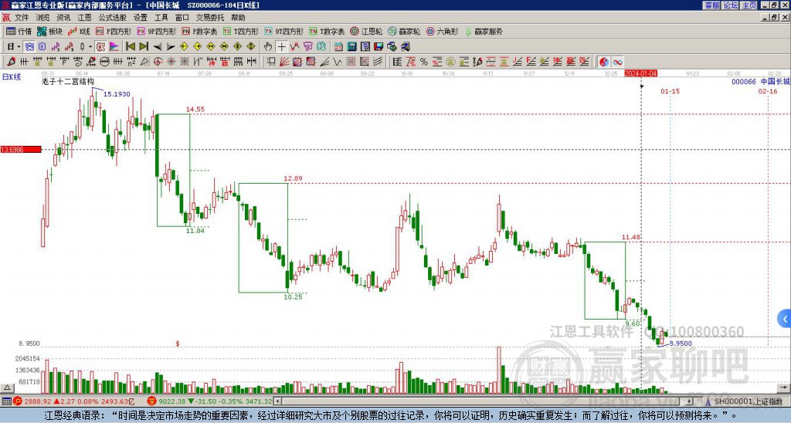Click the gold 金 circle icon
791x423 pixels.
coord(450,62)
